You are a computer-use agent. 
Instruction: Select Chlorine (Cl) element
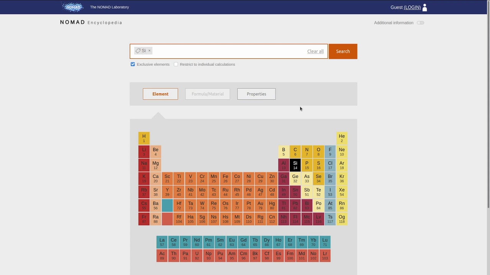tap(330, 165)
